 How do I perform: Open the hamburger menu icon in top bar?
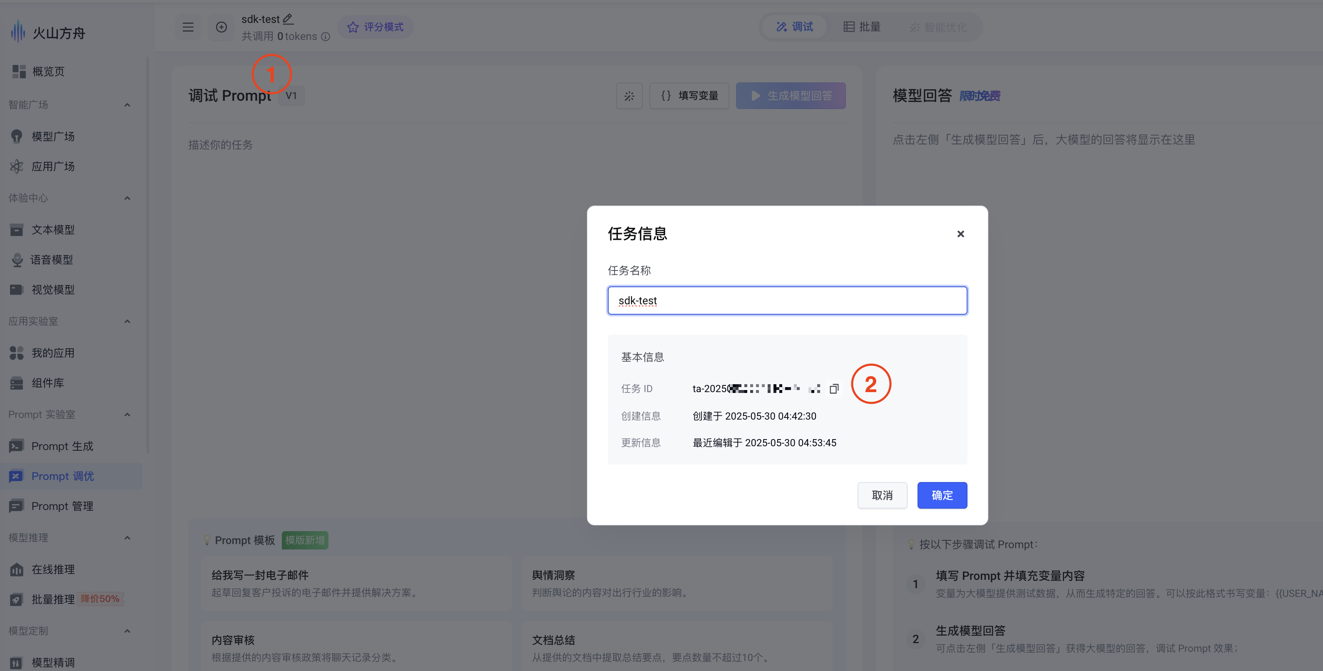(x=188, y=27)
